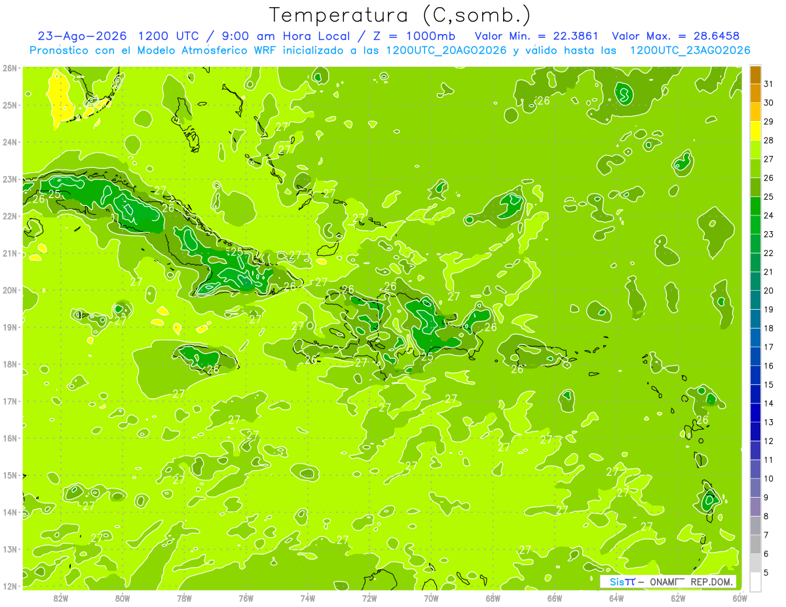Click the orange swatch between 30 and 31
This screenshot has height=607, width=786.
[755, 94]
